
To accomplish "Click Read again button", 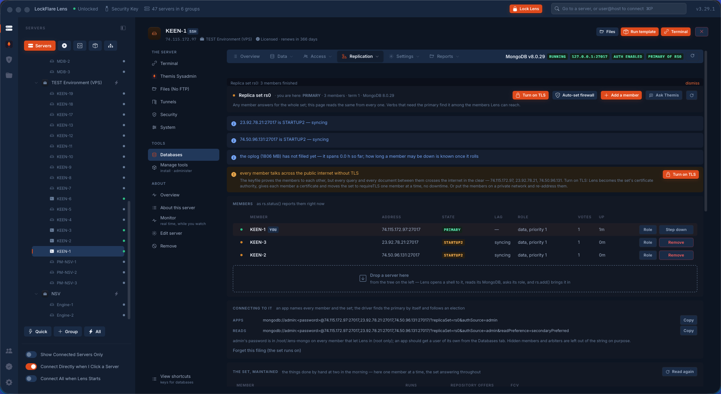I will (680, 371).
